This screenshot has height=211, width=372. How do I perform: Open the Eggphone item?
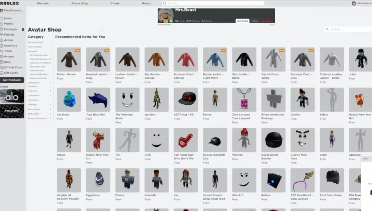click(98, 180)
